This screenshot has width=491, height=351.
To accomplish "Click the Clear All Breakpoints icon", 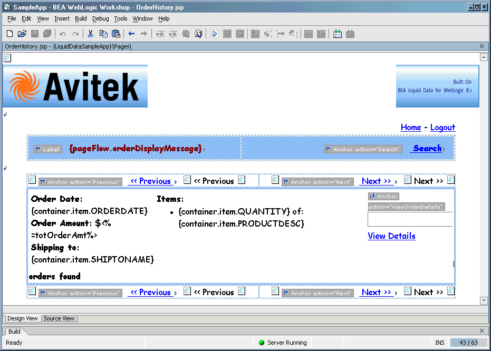I will tap(321, 34).
